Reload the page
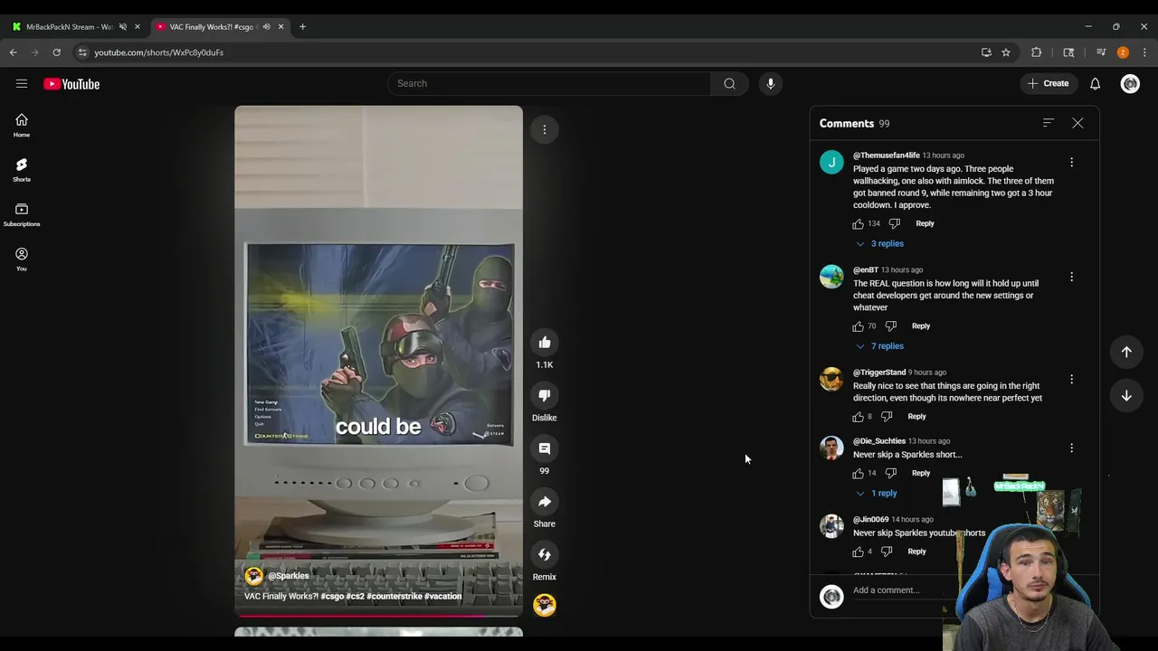The height and width of the screenshot is (651, 1158). point(56,52)
